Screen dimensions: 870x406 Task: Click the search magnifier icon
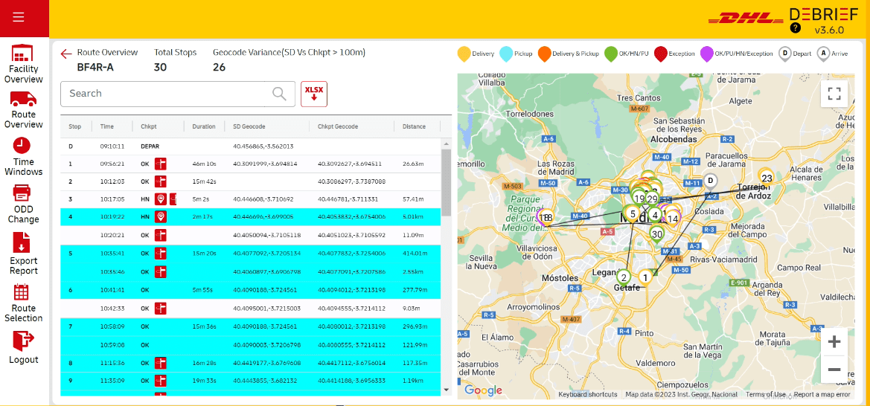pyautogui.click(x=280, y=94)
